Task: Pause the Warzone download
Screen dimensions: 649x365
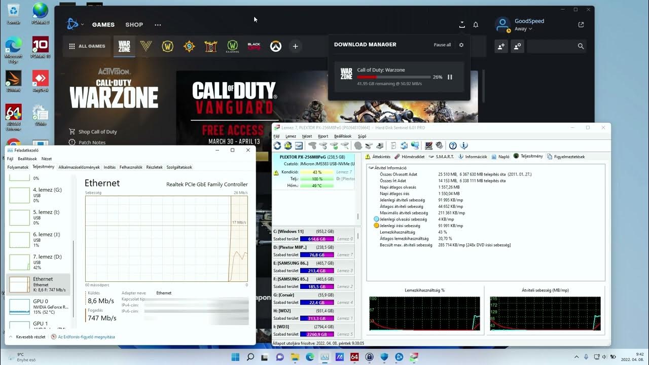Action: pos(450,77)
